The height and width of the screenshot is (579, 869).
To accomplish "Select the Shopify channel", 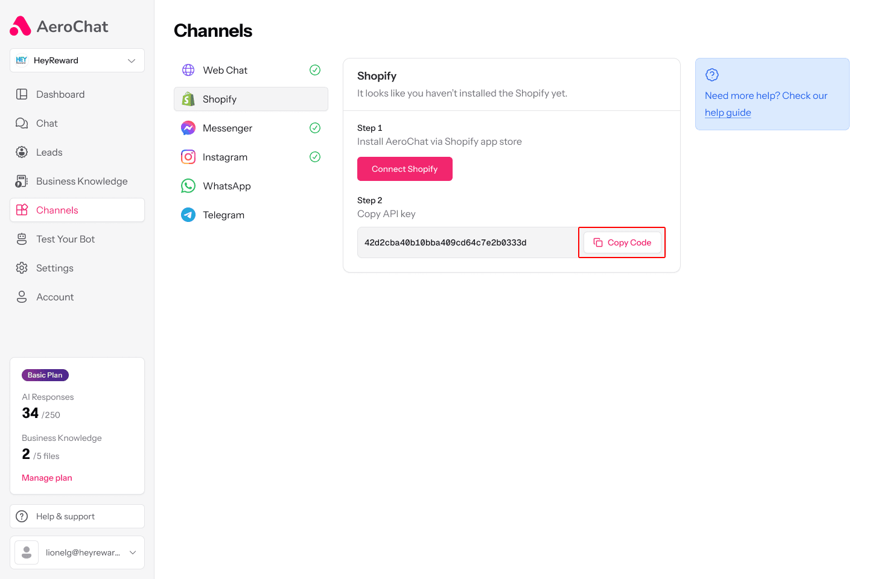I will pyautogui.click(x=251, y=99).
